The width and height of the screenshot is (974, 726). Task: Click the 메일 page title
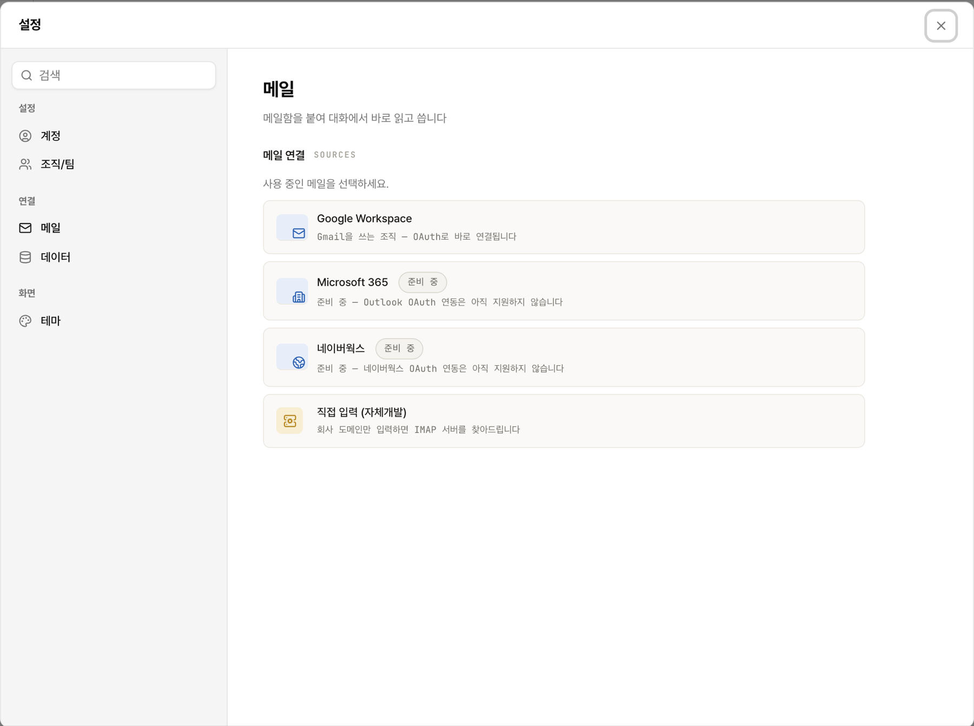279,89
